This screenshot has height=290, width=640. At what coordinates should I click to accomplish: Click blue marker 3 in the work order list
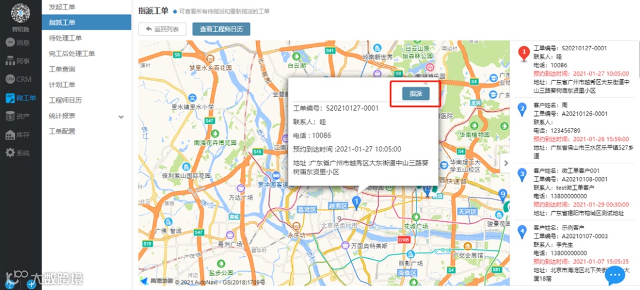pos(521,175)
